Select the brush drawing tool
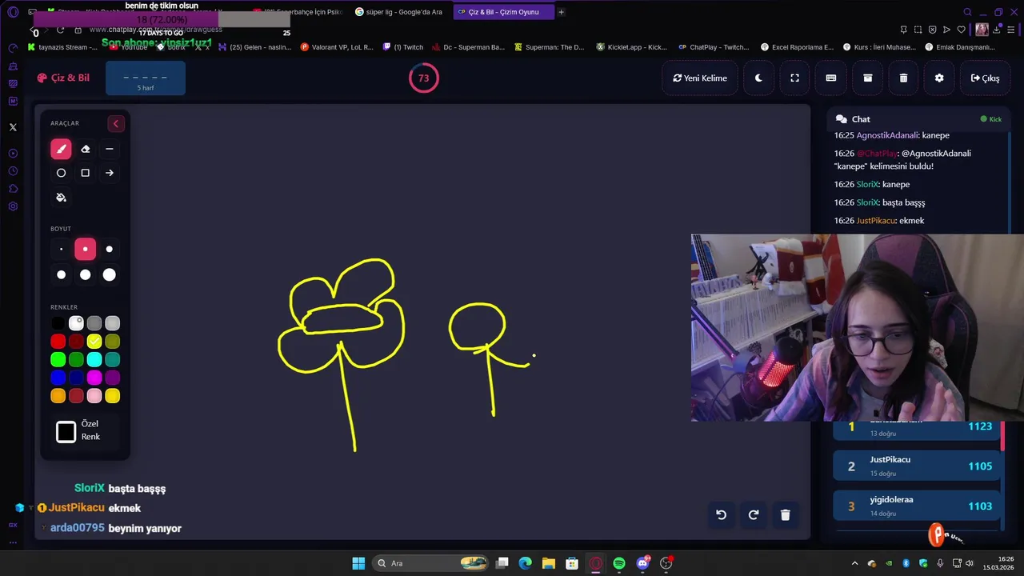The width and height of the screenshot is (1024, 576). pos(61,149)
